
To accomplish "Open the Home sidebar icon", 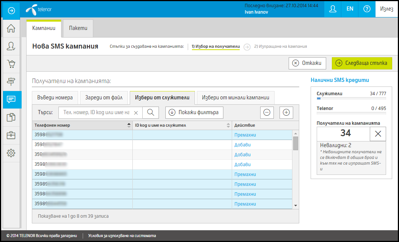I will tap(11, 28).
